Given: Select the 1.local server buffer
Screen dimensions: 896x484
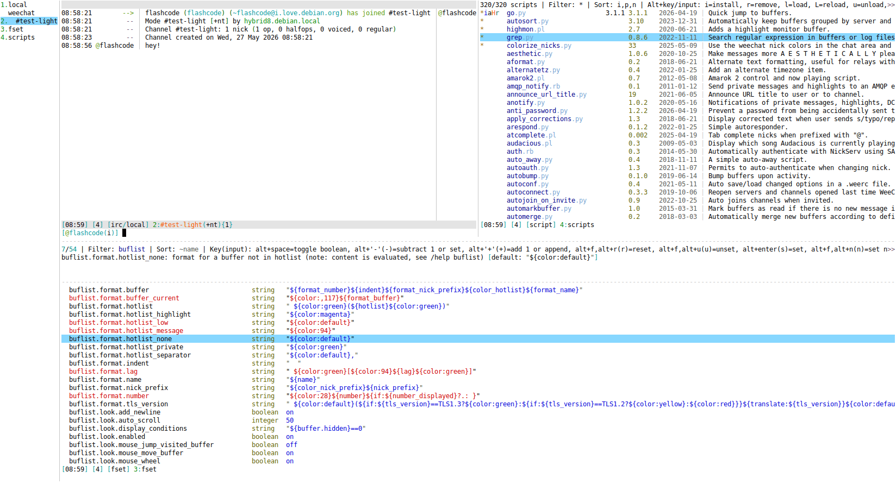Looking at the screenshot, I should point(14,5).
